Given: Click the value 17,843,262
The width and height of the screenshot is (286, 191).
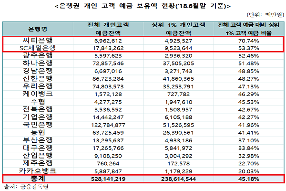Looking at the screenshot, I should pos(108,48).
